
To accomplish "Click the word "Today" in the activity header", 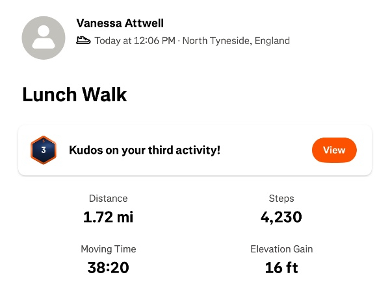I will click(x=107, y=41).
